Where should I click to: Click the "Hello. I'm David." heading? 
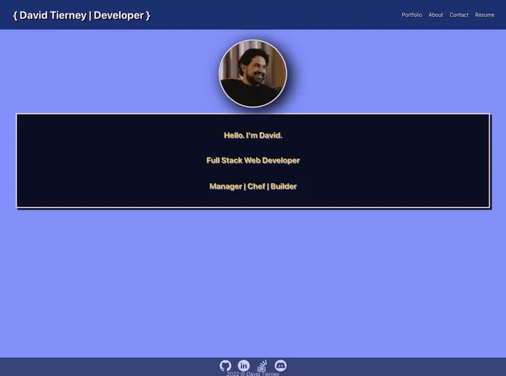coord(253,135)
